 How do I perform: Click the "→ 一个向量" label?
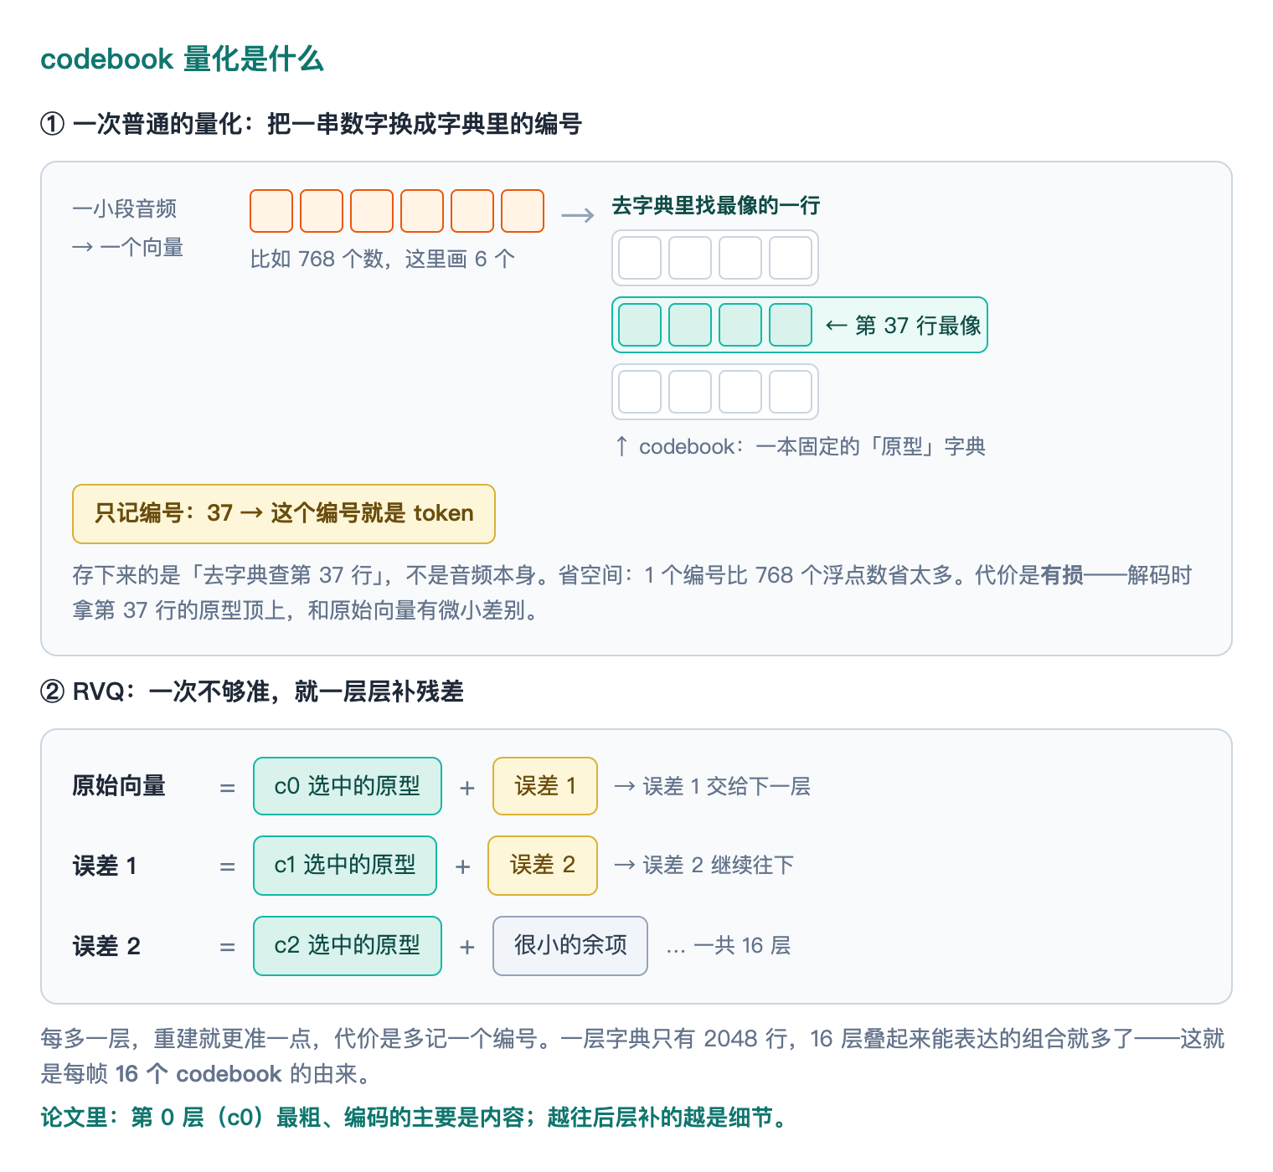click(x=128, y=247)
